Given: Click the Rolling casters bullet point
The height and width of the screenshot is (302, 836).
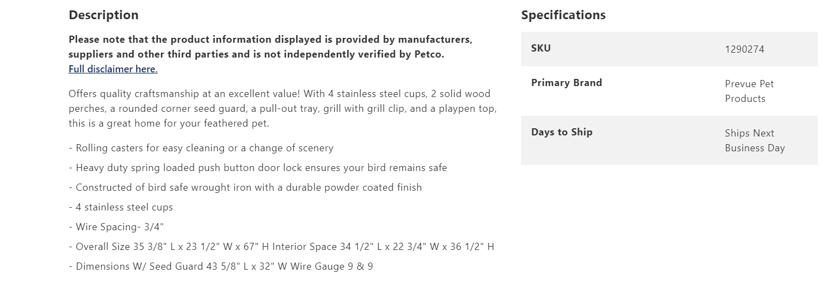Looking at the screenshot, I should pyautogui.click(x=201, y=148).
